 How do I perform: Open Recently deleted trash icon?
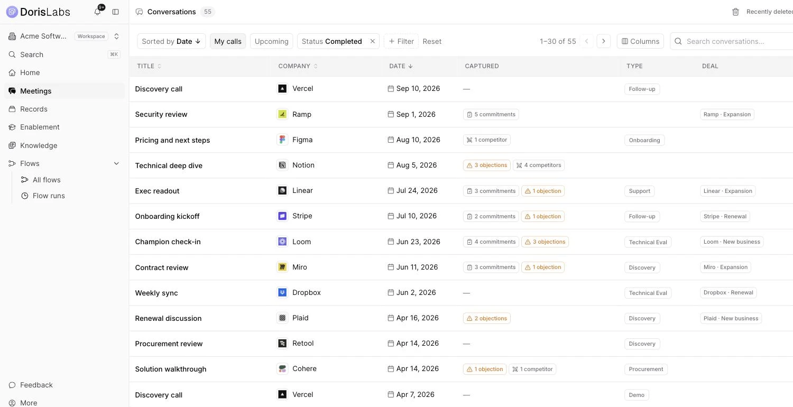tap(735, 12)
